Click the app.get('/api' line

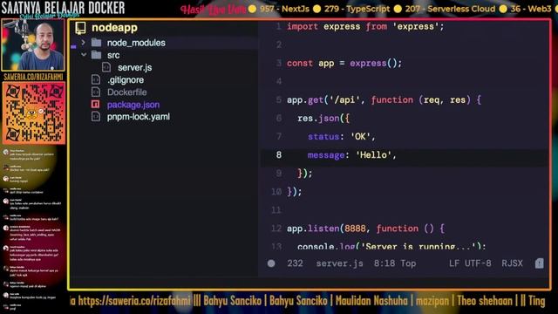tap(384, 100)
